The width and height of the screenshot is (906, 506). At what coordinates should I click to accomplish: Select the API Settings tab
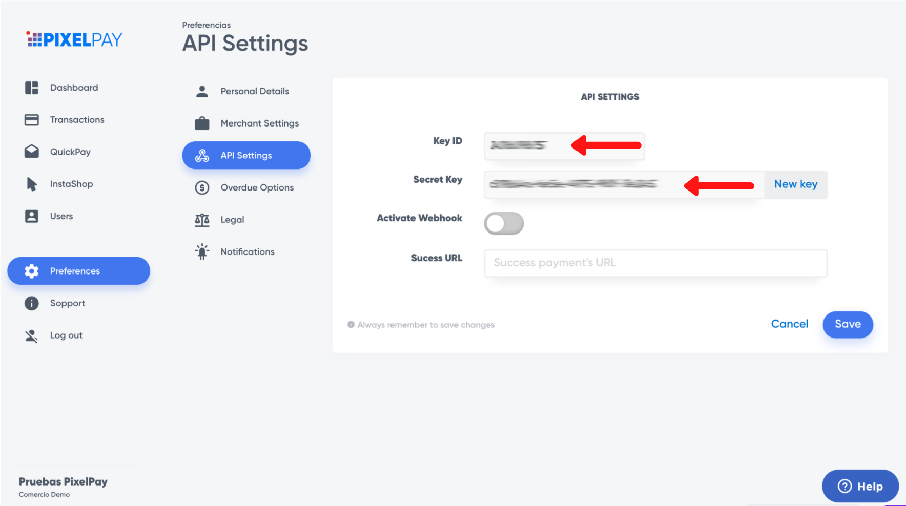coord(246,155)
